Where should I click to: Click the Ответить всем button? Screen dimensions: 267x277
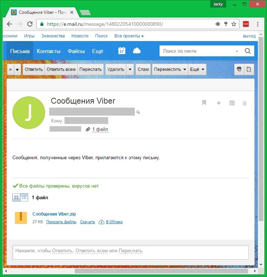point(61,69)
